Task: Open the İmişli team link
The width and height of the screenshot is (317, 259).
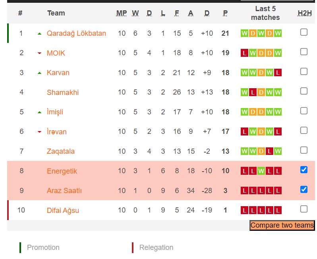Action: [x=55, y=112]
